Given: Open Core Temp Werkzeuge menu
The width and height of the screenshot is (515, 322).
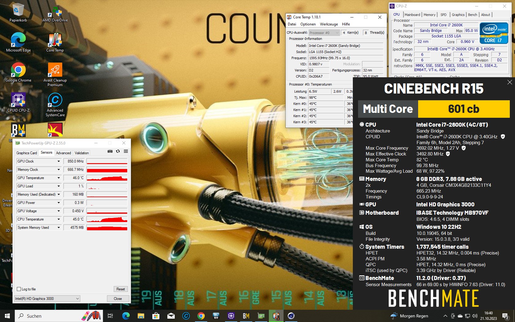Looking at the screenshot, I should [329, 24].
